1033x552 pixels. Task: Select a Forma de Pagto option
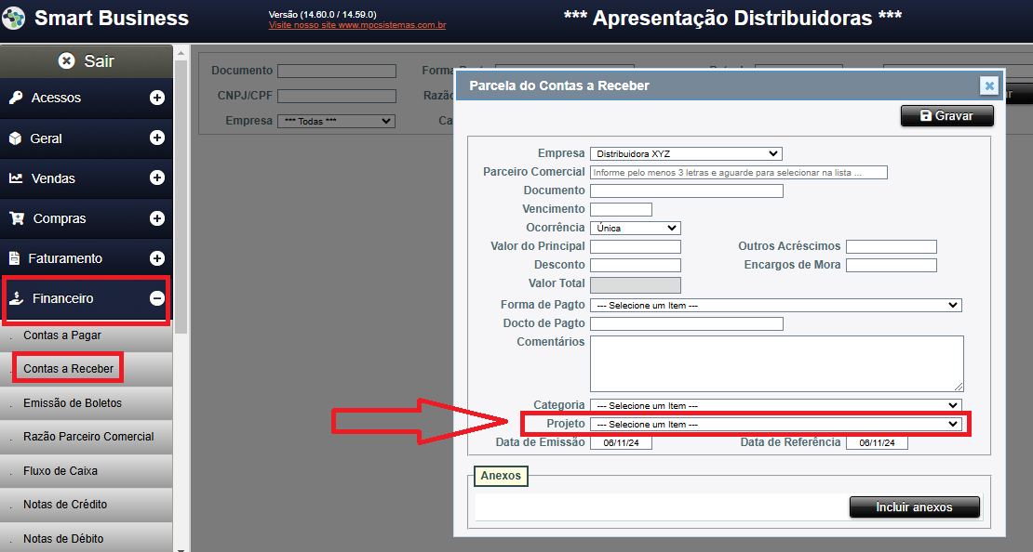pos(775,305)
